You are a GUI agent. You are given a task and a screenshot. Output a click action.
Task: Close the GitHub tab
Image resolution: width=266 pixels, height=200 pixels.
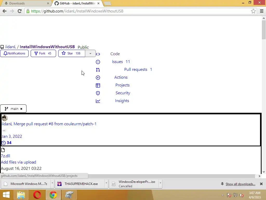coord(98,3)
